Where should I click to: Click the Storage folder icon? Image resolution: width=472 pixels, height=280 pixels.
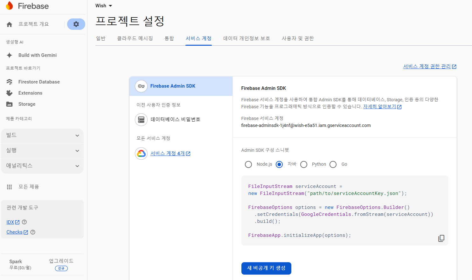10,104
